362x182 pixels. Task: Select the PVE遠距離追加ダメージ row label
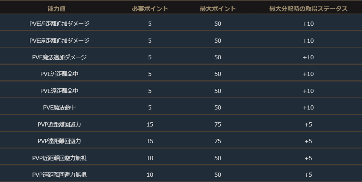coord(59,40)
